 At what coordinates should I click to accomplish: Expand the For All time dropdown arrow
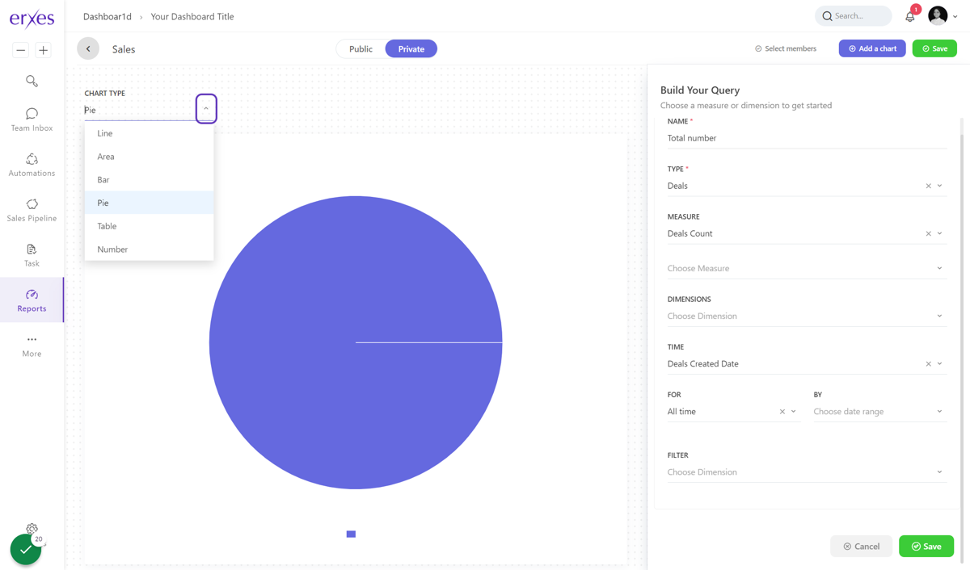click(x=793, y=412)
